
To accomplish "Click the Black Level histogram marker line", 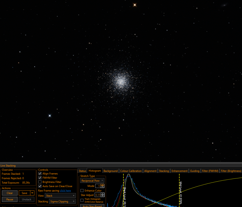I will [x=123, y=190].
